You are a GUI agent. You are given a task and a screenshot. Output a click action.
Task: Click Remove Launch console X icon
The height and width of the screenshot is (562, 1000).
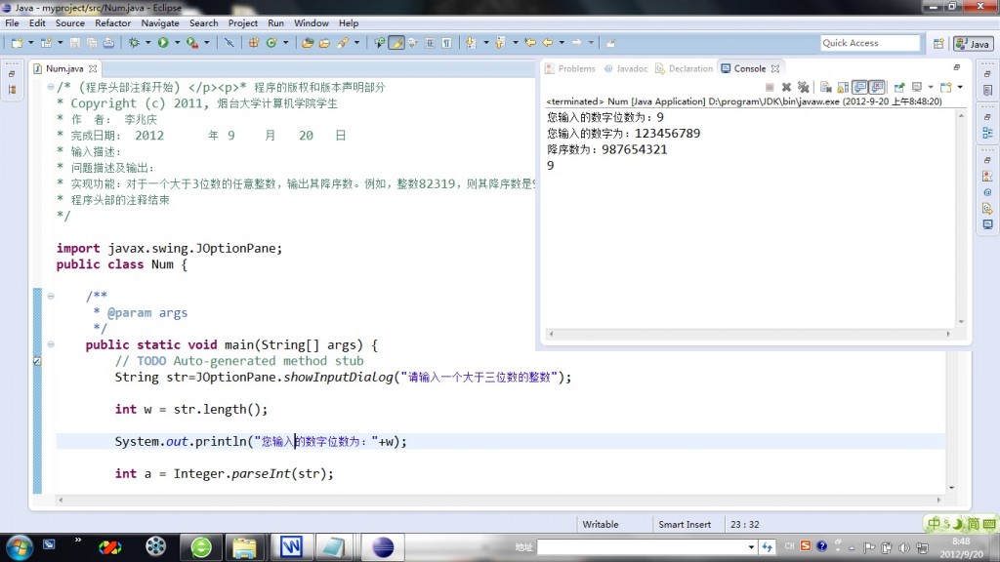click(x=786, y=87)
